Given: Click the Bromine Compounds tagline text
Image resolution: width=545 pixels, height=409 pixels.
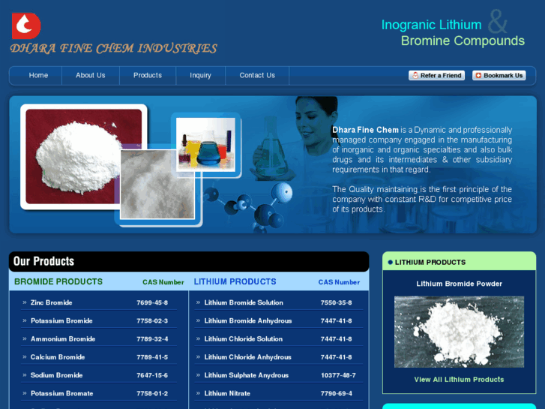Looking at the screenshot, I should tap(463, 41).
